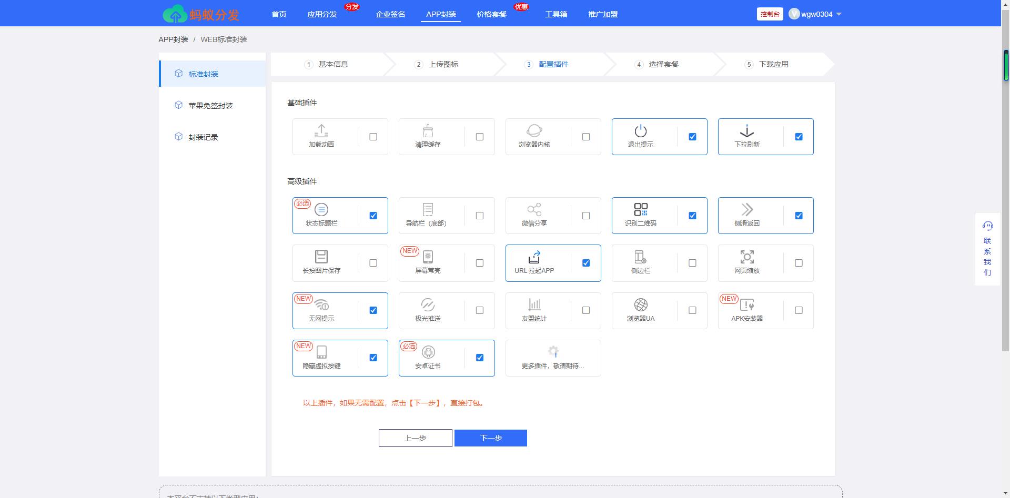Image resolution: width=1010 pixels, height=498 pixels.
Task: Click the 侧滑返回 double chevron icon
Action: [746, 209]
